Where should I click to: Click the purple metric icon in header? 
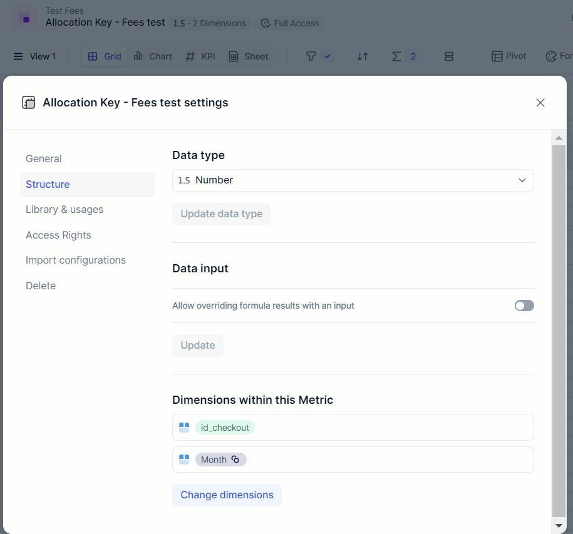coord(25,18)
